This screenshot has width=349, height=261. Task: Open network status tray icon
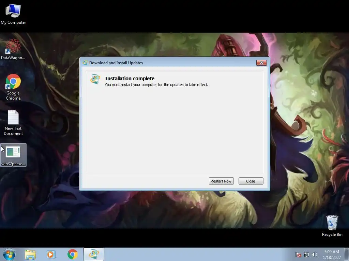(306, 255)
